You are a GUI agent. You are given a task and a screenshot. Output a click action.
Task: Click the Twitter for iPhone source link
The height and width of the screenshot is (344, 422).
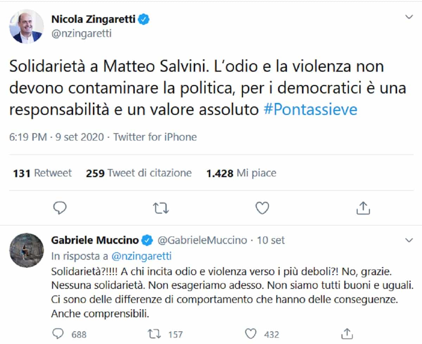155,137
